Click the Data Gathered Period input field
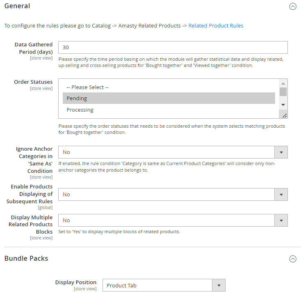 click(173, 47)
